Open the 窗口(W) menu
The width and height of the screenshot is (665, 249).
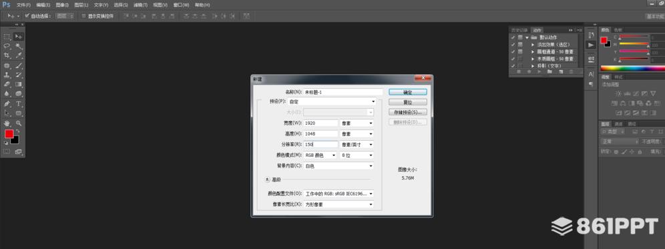point(181,5)
